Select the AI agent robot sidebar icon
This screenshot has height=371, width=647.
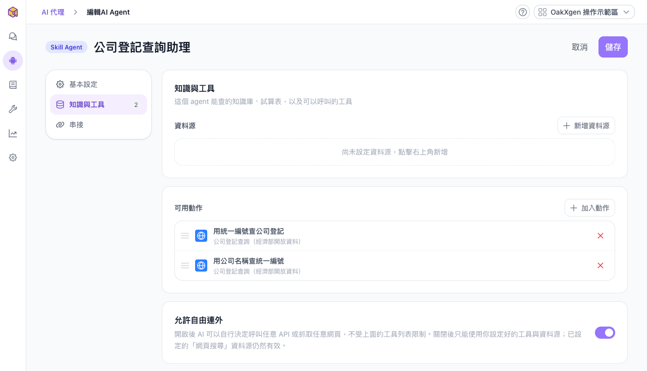13,61
